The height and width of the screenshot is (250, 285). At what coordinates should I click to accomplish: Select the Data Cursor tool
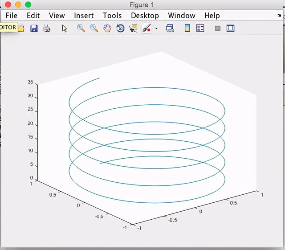point(134,29)
